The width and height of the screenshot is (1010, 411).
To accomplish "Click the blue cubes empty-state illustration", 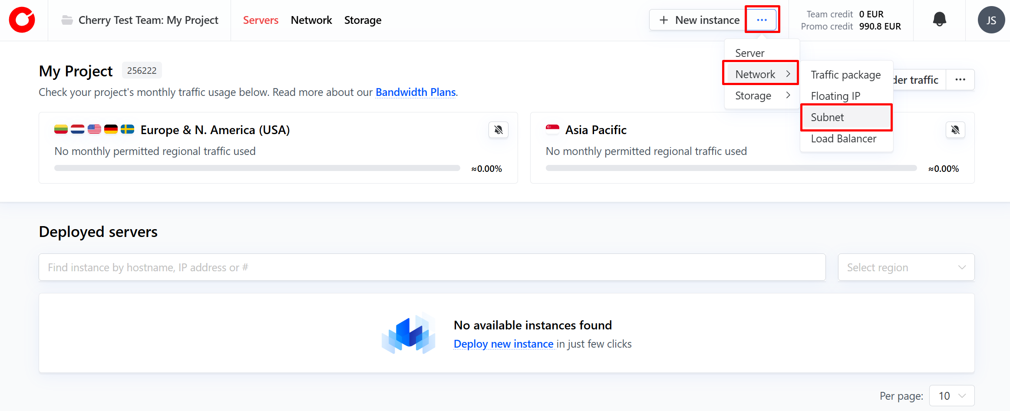I will point(408,333).
